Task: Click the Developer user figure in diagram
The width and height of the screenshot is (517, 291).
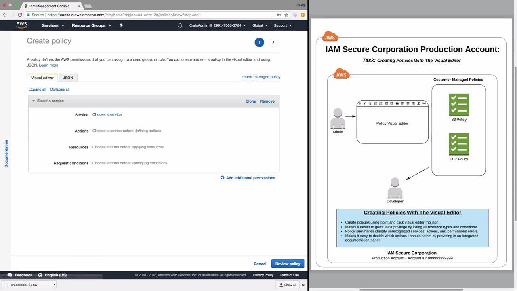Action: coord(395,188)
